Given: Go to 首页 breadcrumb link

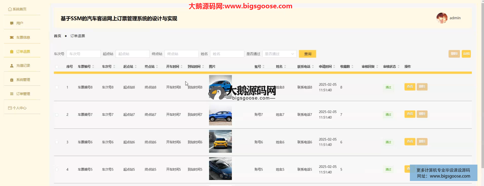Looking at the screenshot, I should point(57,36).
